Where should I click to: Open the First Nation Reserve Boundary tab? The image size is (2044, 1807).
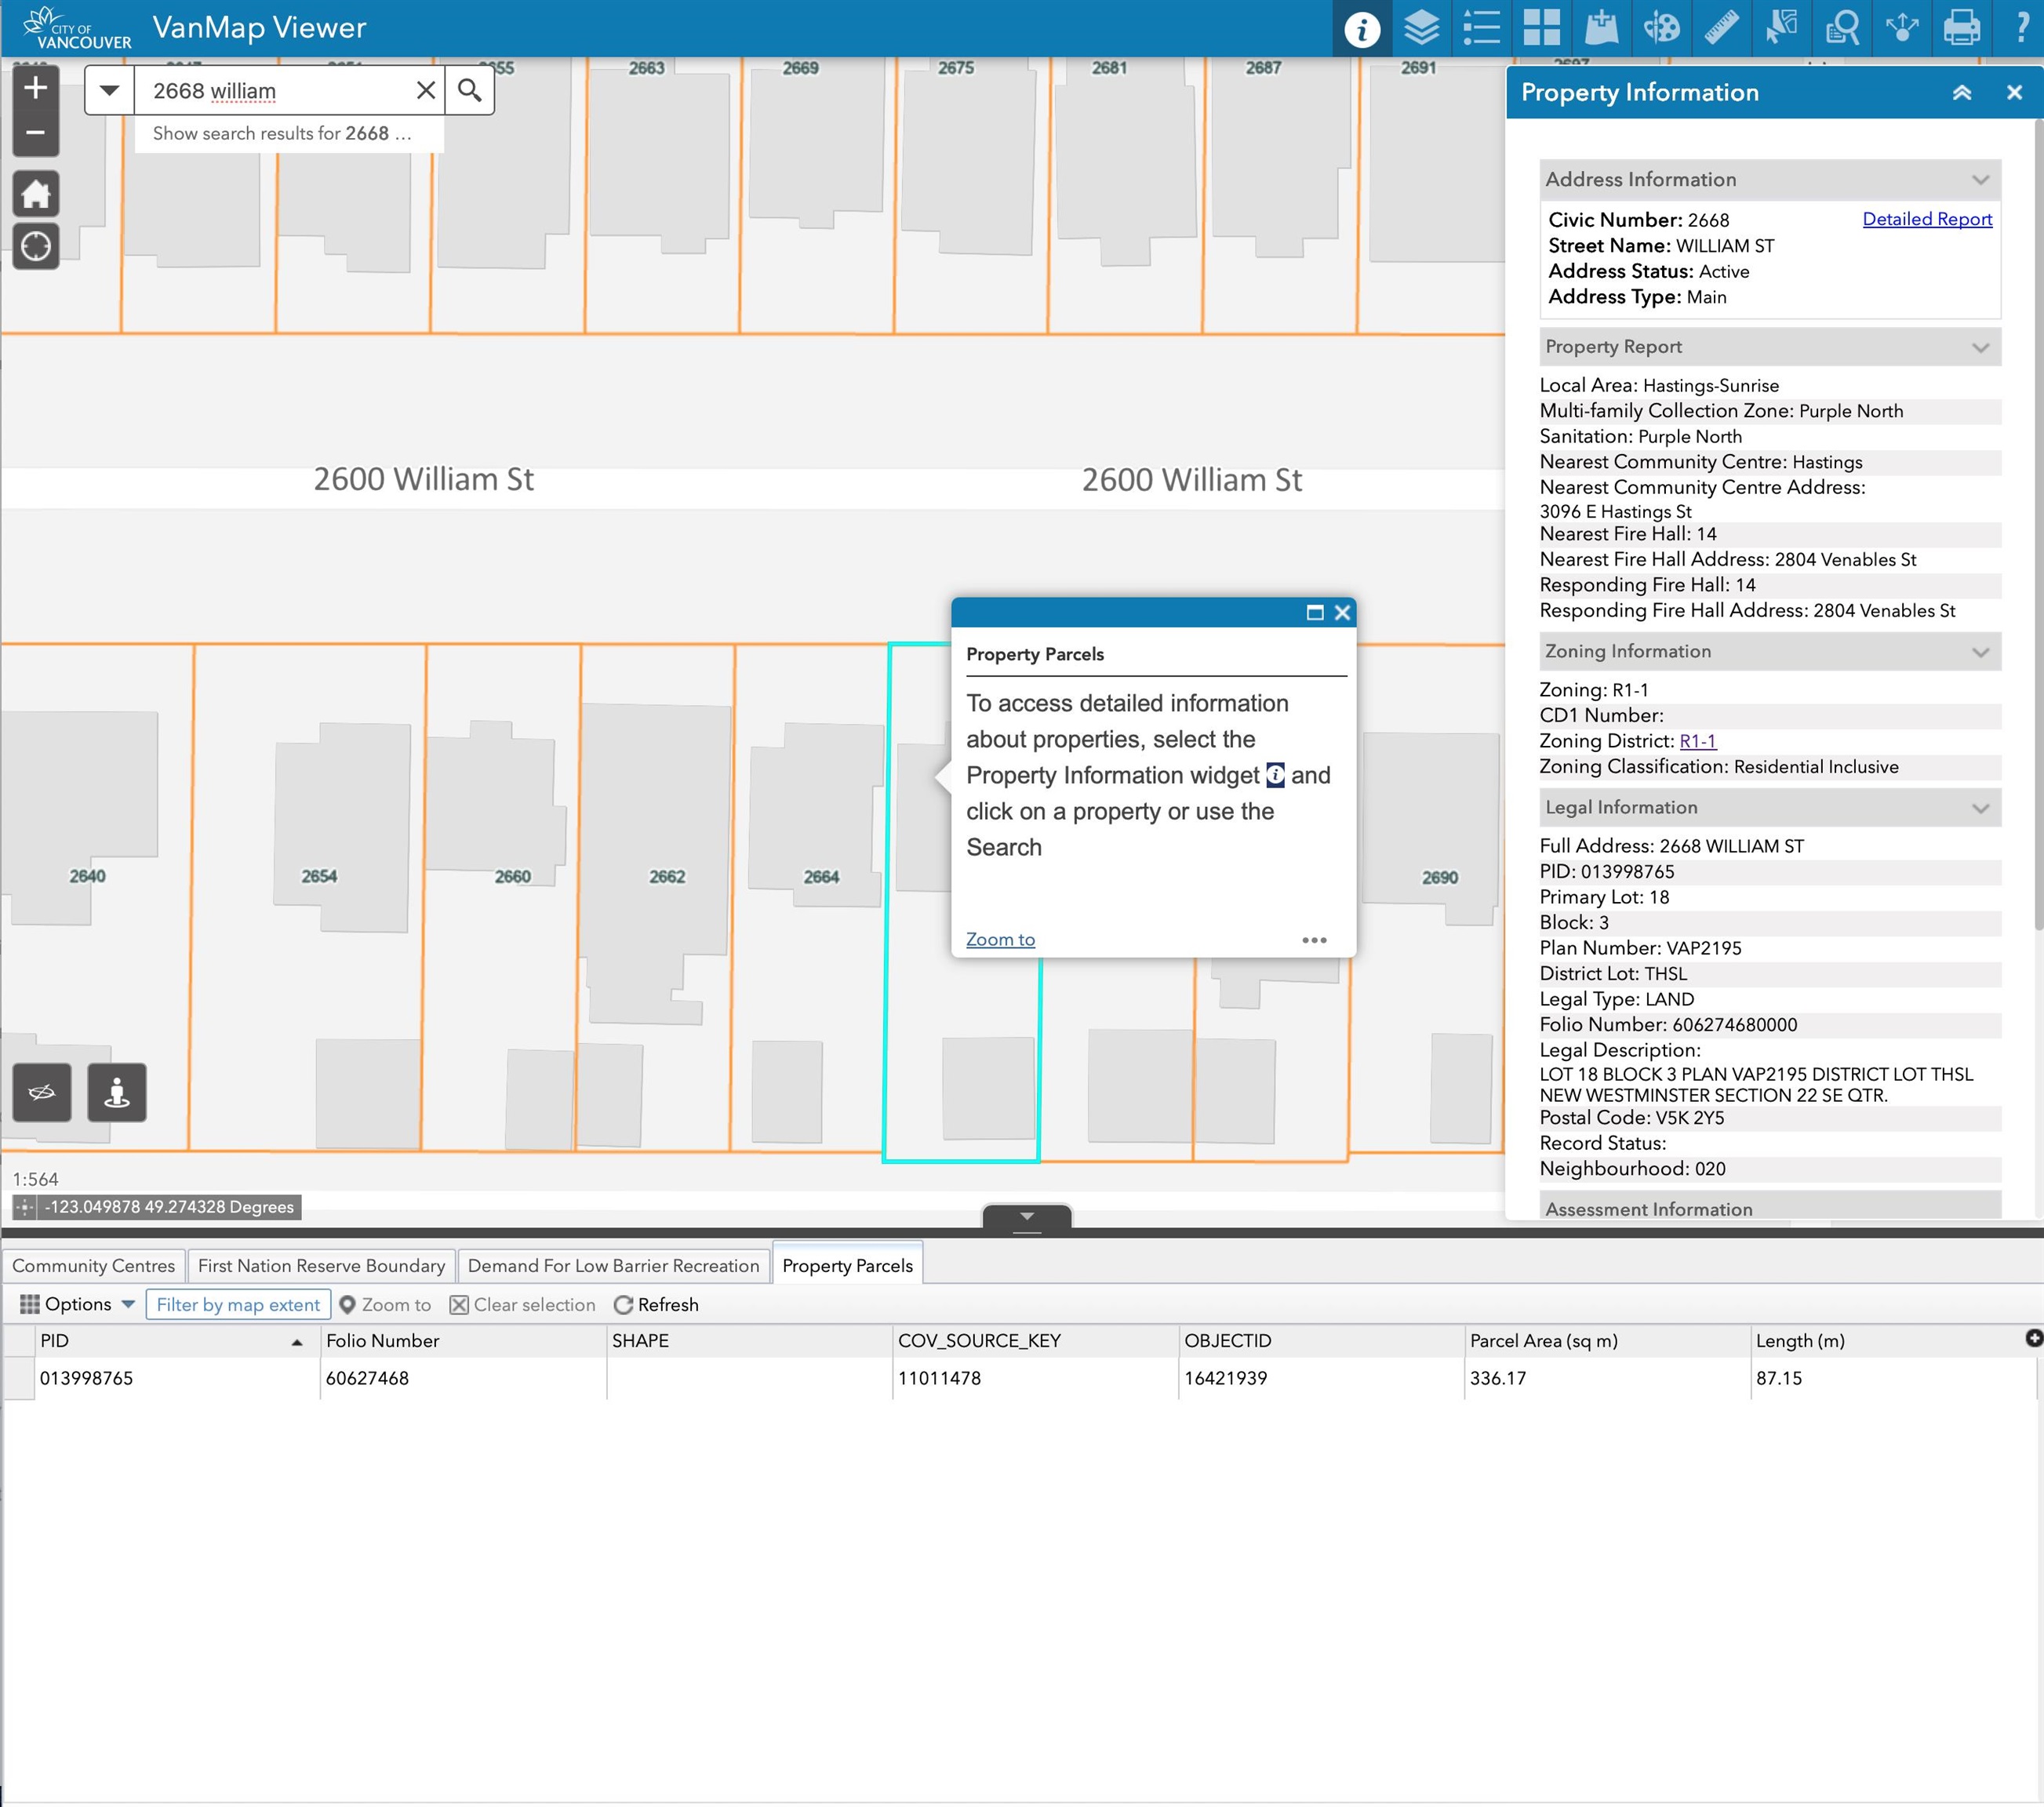coord(321,1265)
